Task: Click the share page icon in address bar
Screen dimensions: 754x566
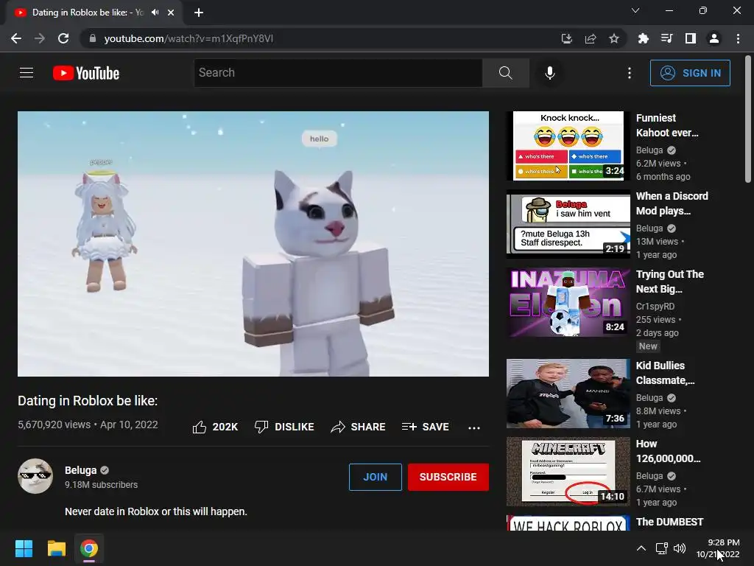Action: click(591, 38)
